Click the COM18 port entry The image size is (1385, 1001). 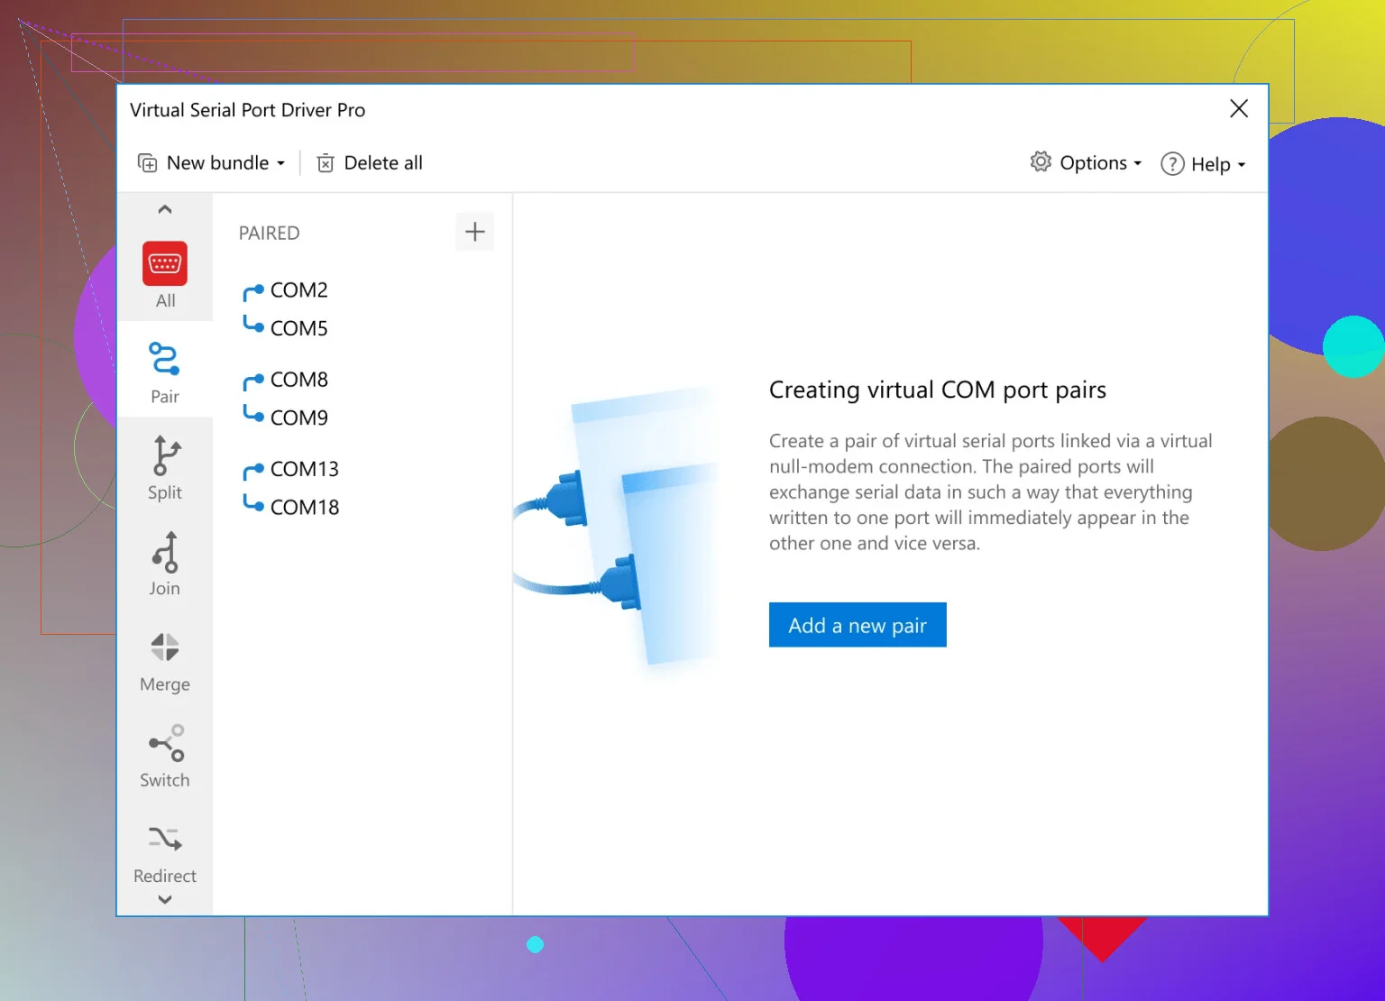304,508
